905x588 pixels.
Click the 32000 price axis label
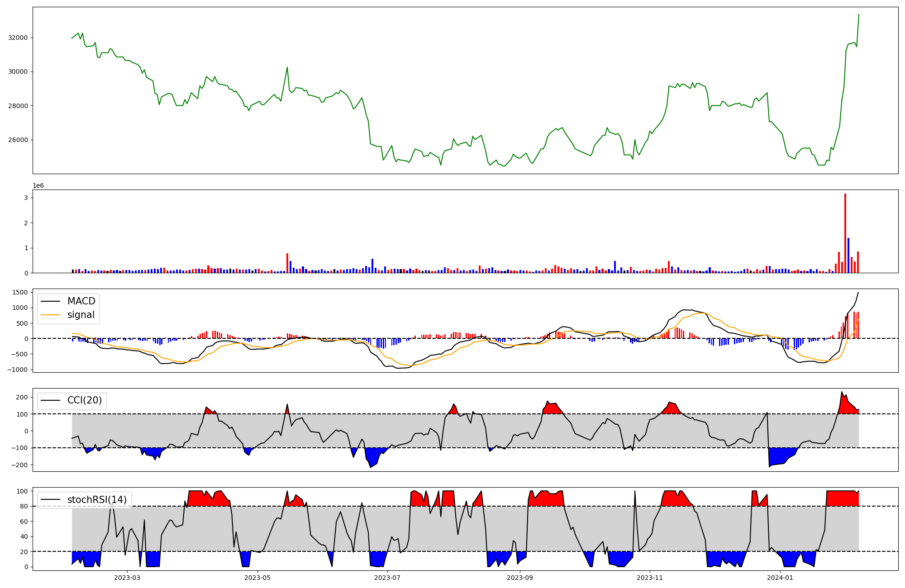[x=18, y=38]
